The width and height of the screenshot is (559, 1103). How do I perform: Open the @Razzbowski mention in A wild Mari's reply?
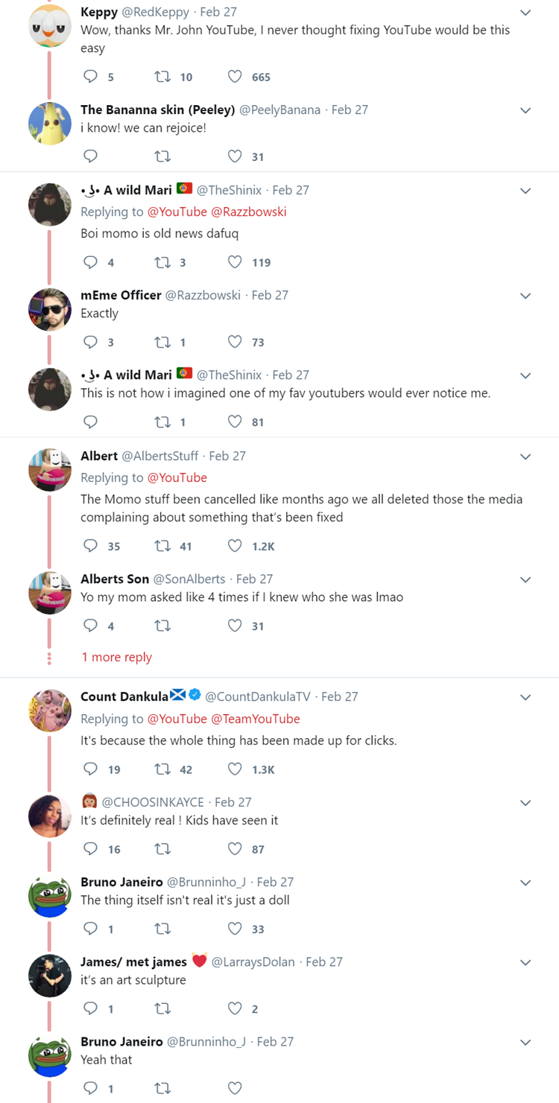[x=249, y=212]
